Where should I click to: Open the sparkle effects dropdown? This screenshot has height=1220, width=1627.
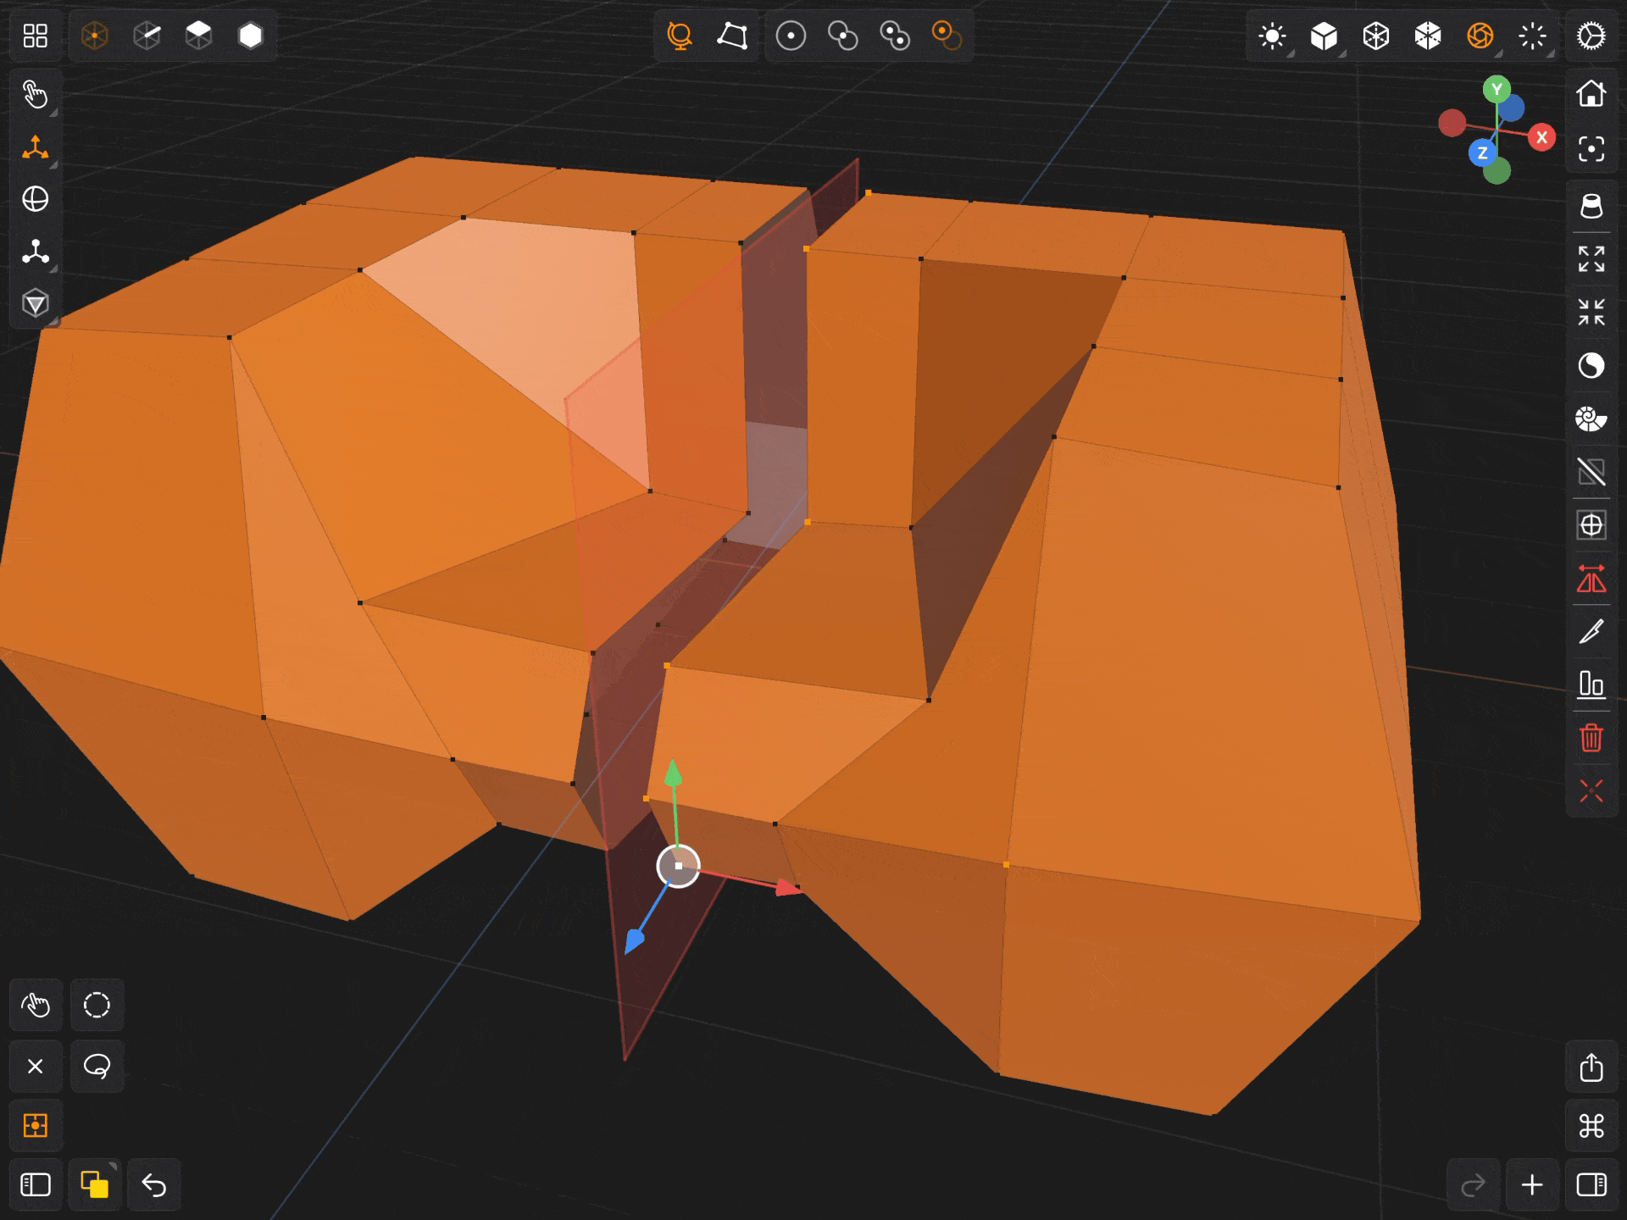point(1532,36)
